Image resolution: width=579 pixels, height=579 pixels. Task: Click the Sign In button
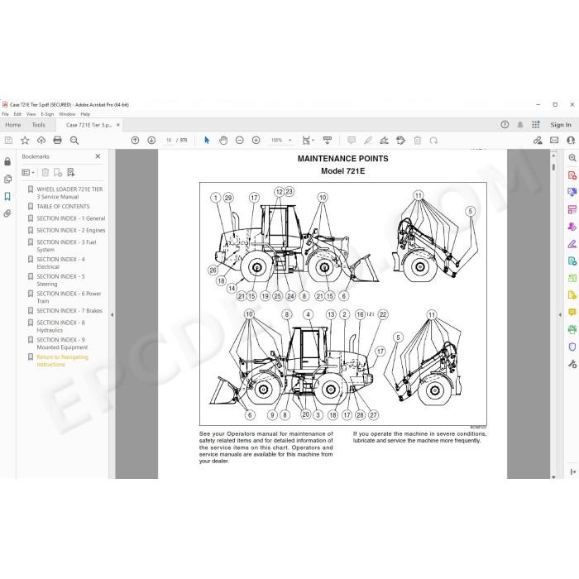point(561,125)
